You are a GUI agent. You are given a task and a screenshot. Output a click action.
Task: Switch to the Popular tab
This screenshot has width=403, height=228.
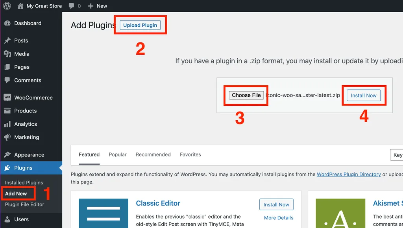pos(117,154)
